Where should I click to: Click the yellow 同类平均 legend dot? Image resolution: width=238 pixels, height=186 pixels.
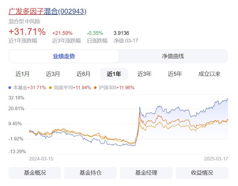click(51, 87)
